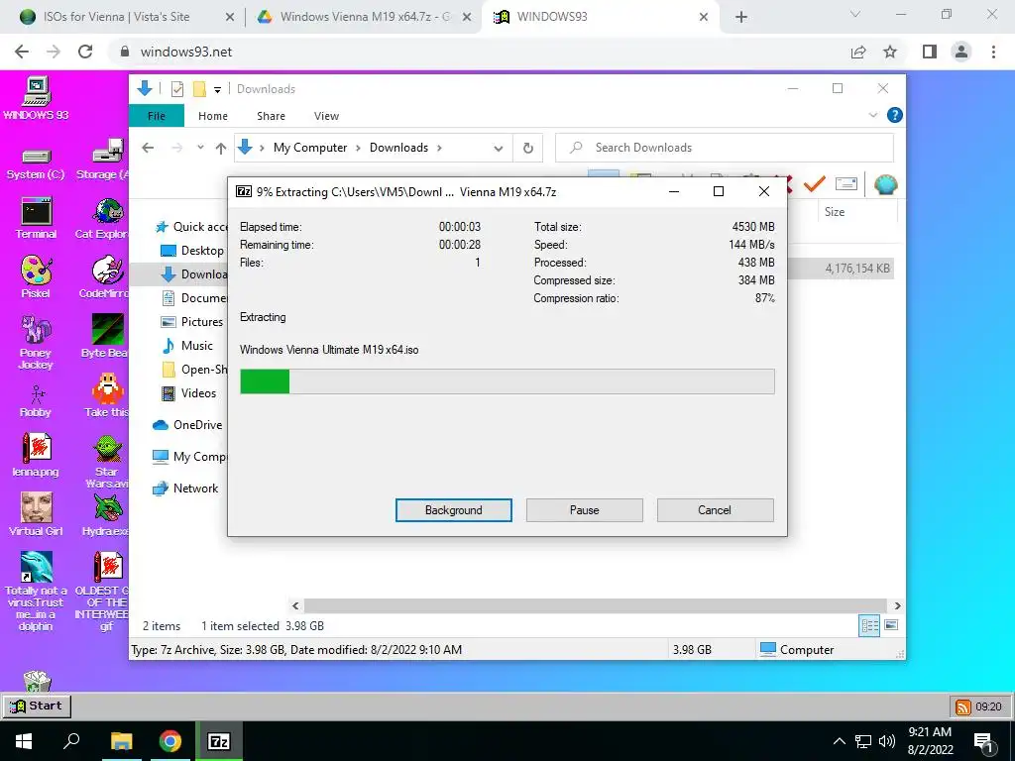Viewport: 1015px width, 761px height.
Task: Go up one folder level arrow
Action: point(221,149)
